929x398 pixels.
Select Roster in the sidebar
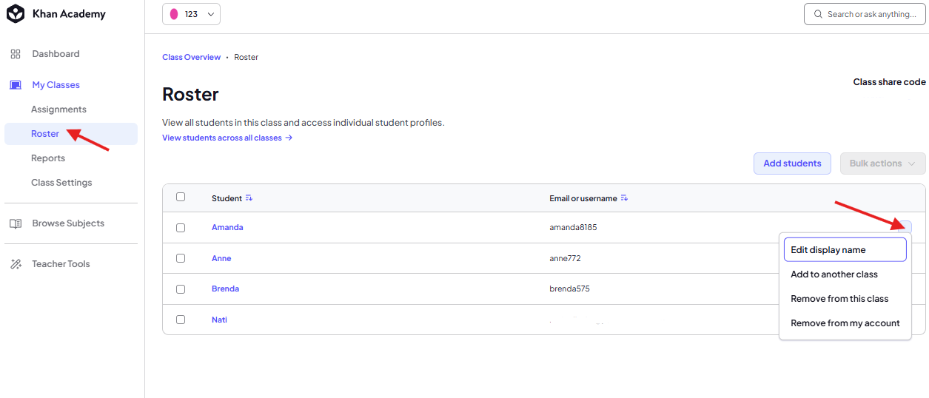tap(71, 134)
